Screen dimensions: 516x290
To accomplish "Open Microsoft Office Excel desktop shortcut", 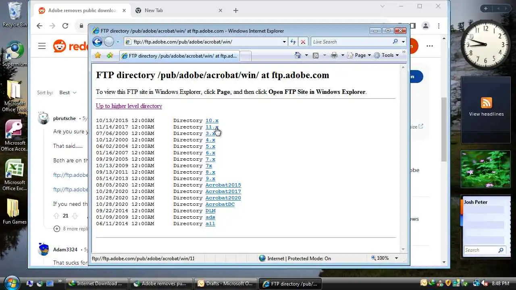I will [x=15, y=175].
